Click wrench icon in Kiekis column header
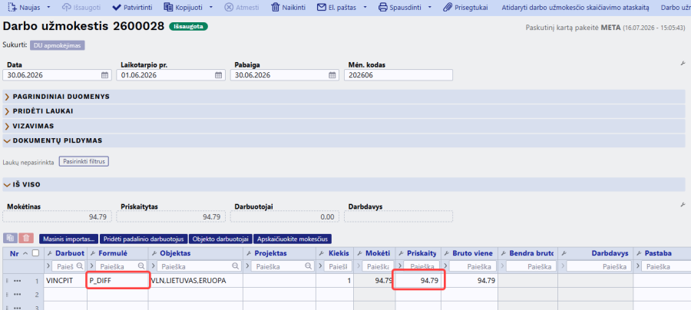691x310 pixels. click(x=323, y=253)
